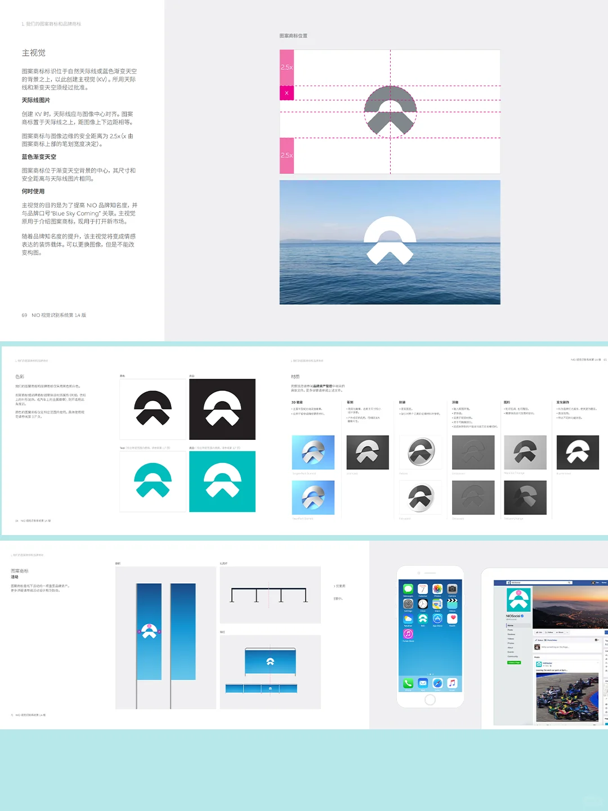This screenshot has height=811, width=608.
Task: Click the NIOSocial profile picture
Action: click(518, 600)
